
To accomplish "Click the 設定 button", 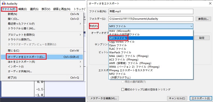I will point(202,38).
